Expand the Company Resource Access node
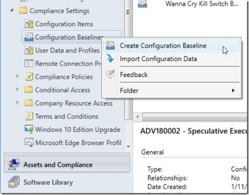The width and height of the screenshot is (249, 195). coord(17,102)
